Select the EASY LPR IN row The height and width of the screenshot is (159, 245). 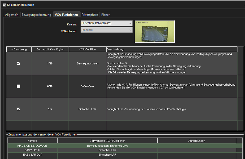[x=32, y=150]
